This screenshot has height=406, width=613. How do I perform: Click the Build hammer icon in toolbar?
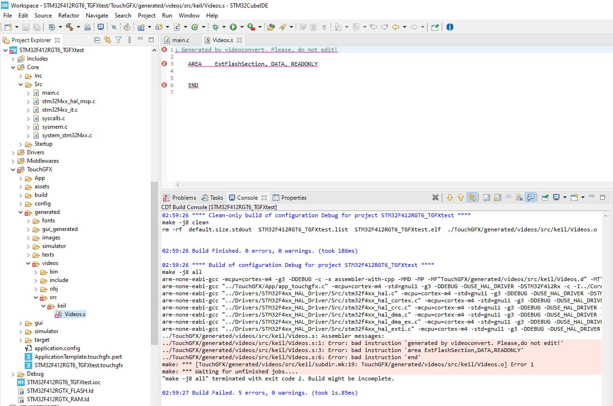tap(70, 27)
